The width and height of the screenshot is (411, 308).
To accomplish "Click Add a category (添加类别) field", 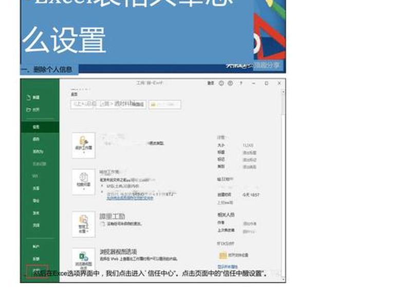I will [x=250, y=166].
